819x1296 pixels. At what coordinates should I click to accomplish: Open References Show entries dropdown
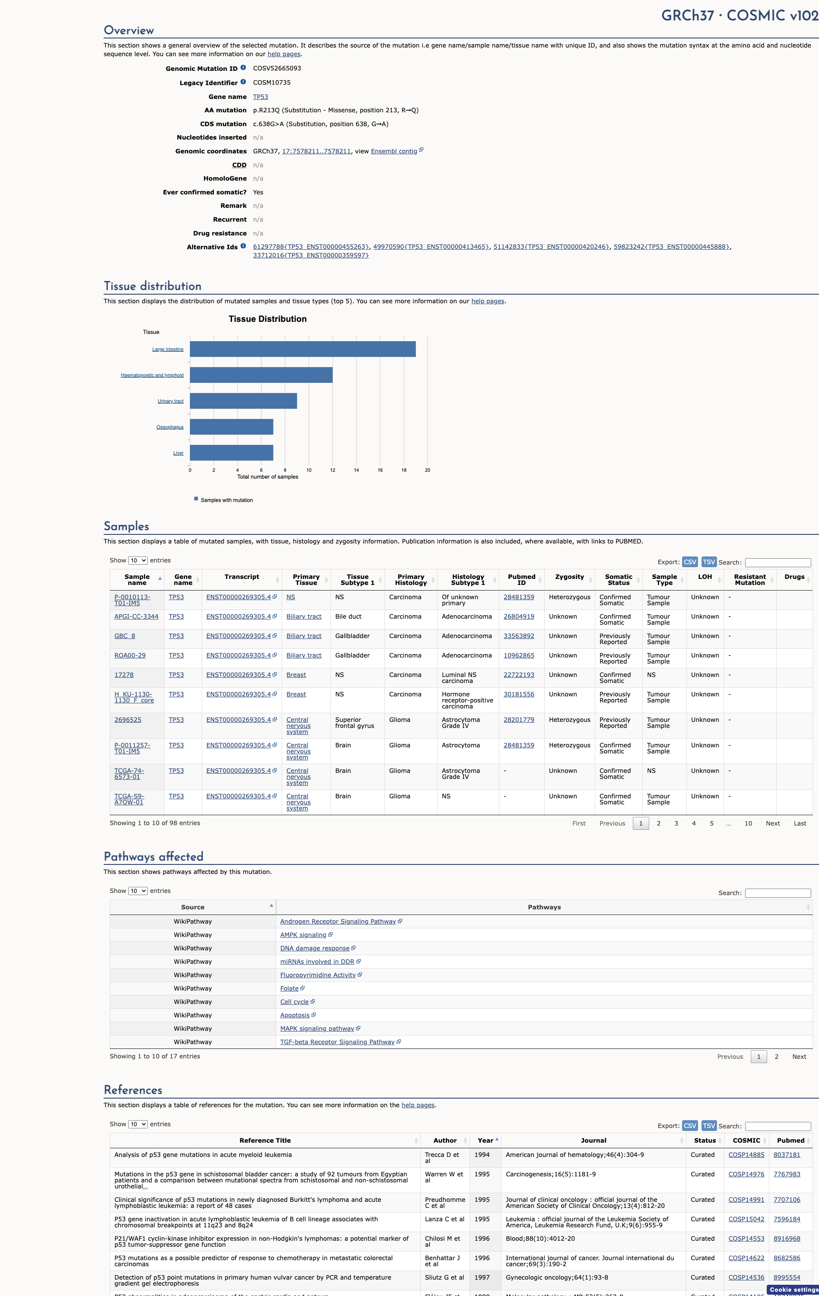(138, 1124)
